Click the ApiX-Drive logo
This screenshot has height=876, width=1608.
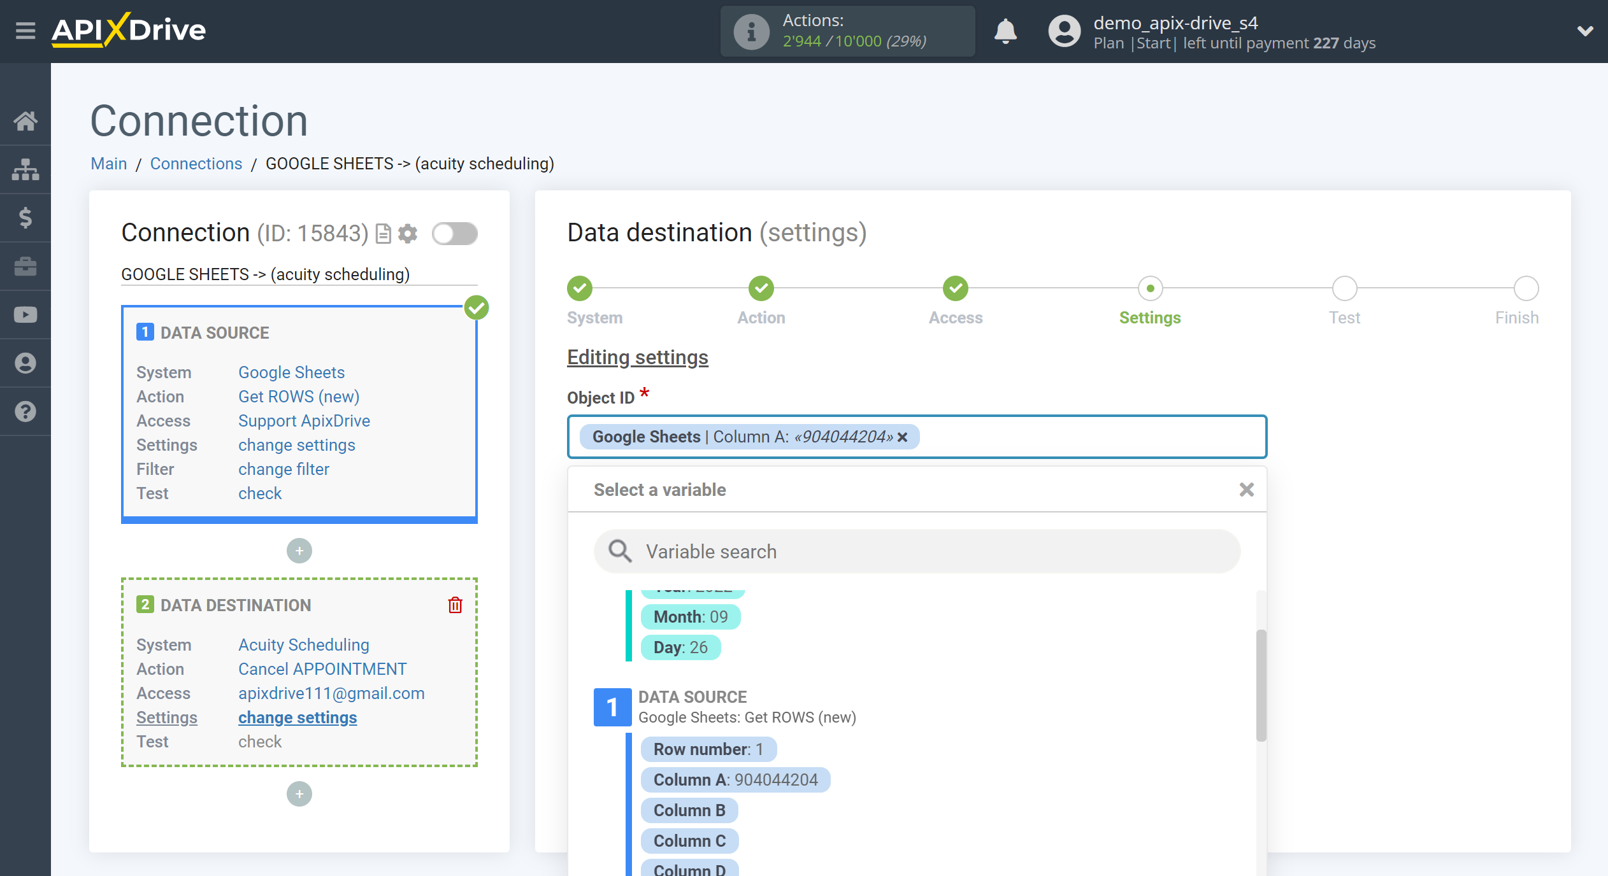tap(129, 30)
